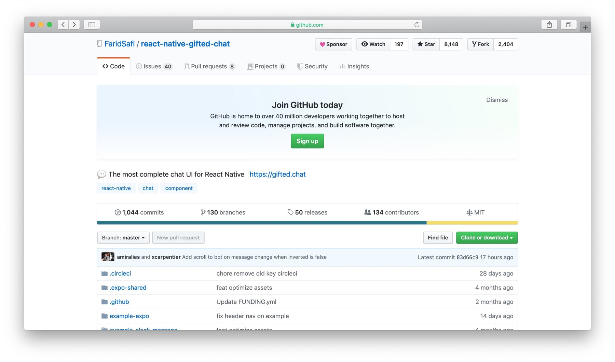Open the Pull requests tab
Screen dimensions: 615x362
(210, 66)
